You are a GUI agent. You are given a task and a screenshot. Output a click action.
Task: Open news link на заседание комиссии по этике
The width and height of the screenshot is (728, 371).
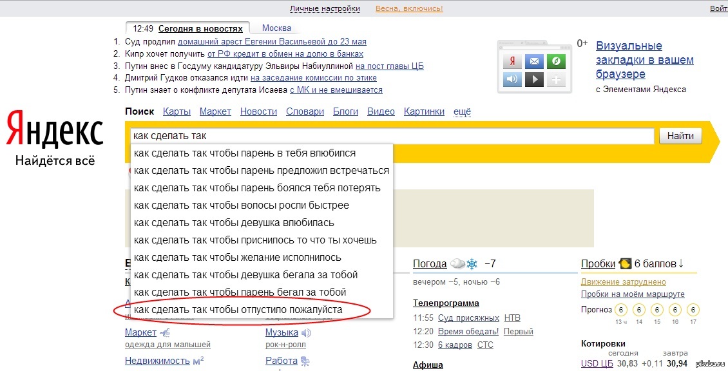[x=313, y=78]
